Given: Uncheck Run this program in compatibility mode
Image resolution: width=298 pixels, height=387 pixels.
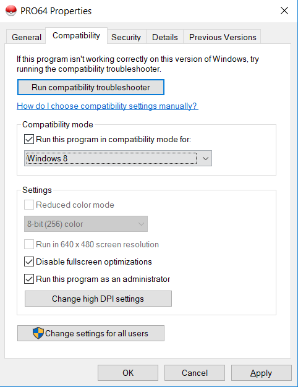Looking at the screenshot, I should click(x=29, y=139).
